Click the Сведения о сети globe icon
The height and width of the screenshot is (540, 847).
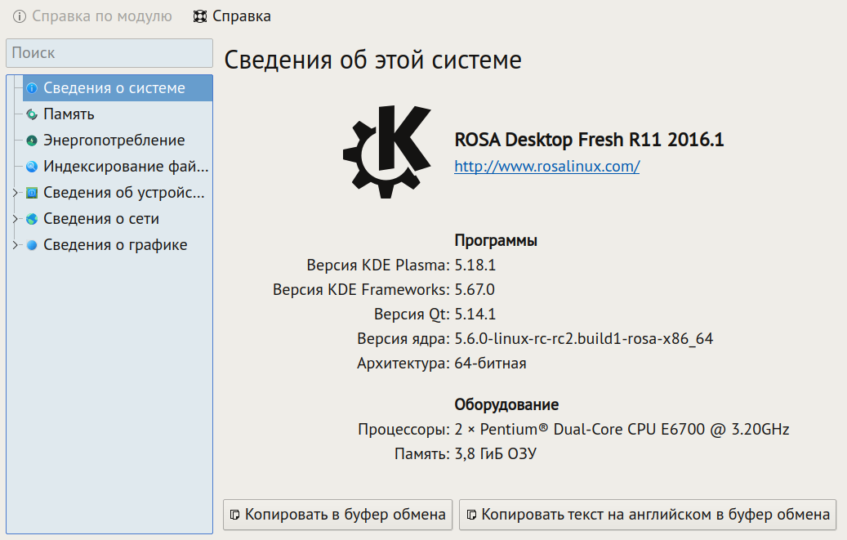pos(32,219)
